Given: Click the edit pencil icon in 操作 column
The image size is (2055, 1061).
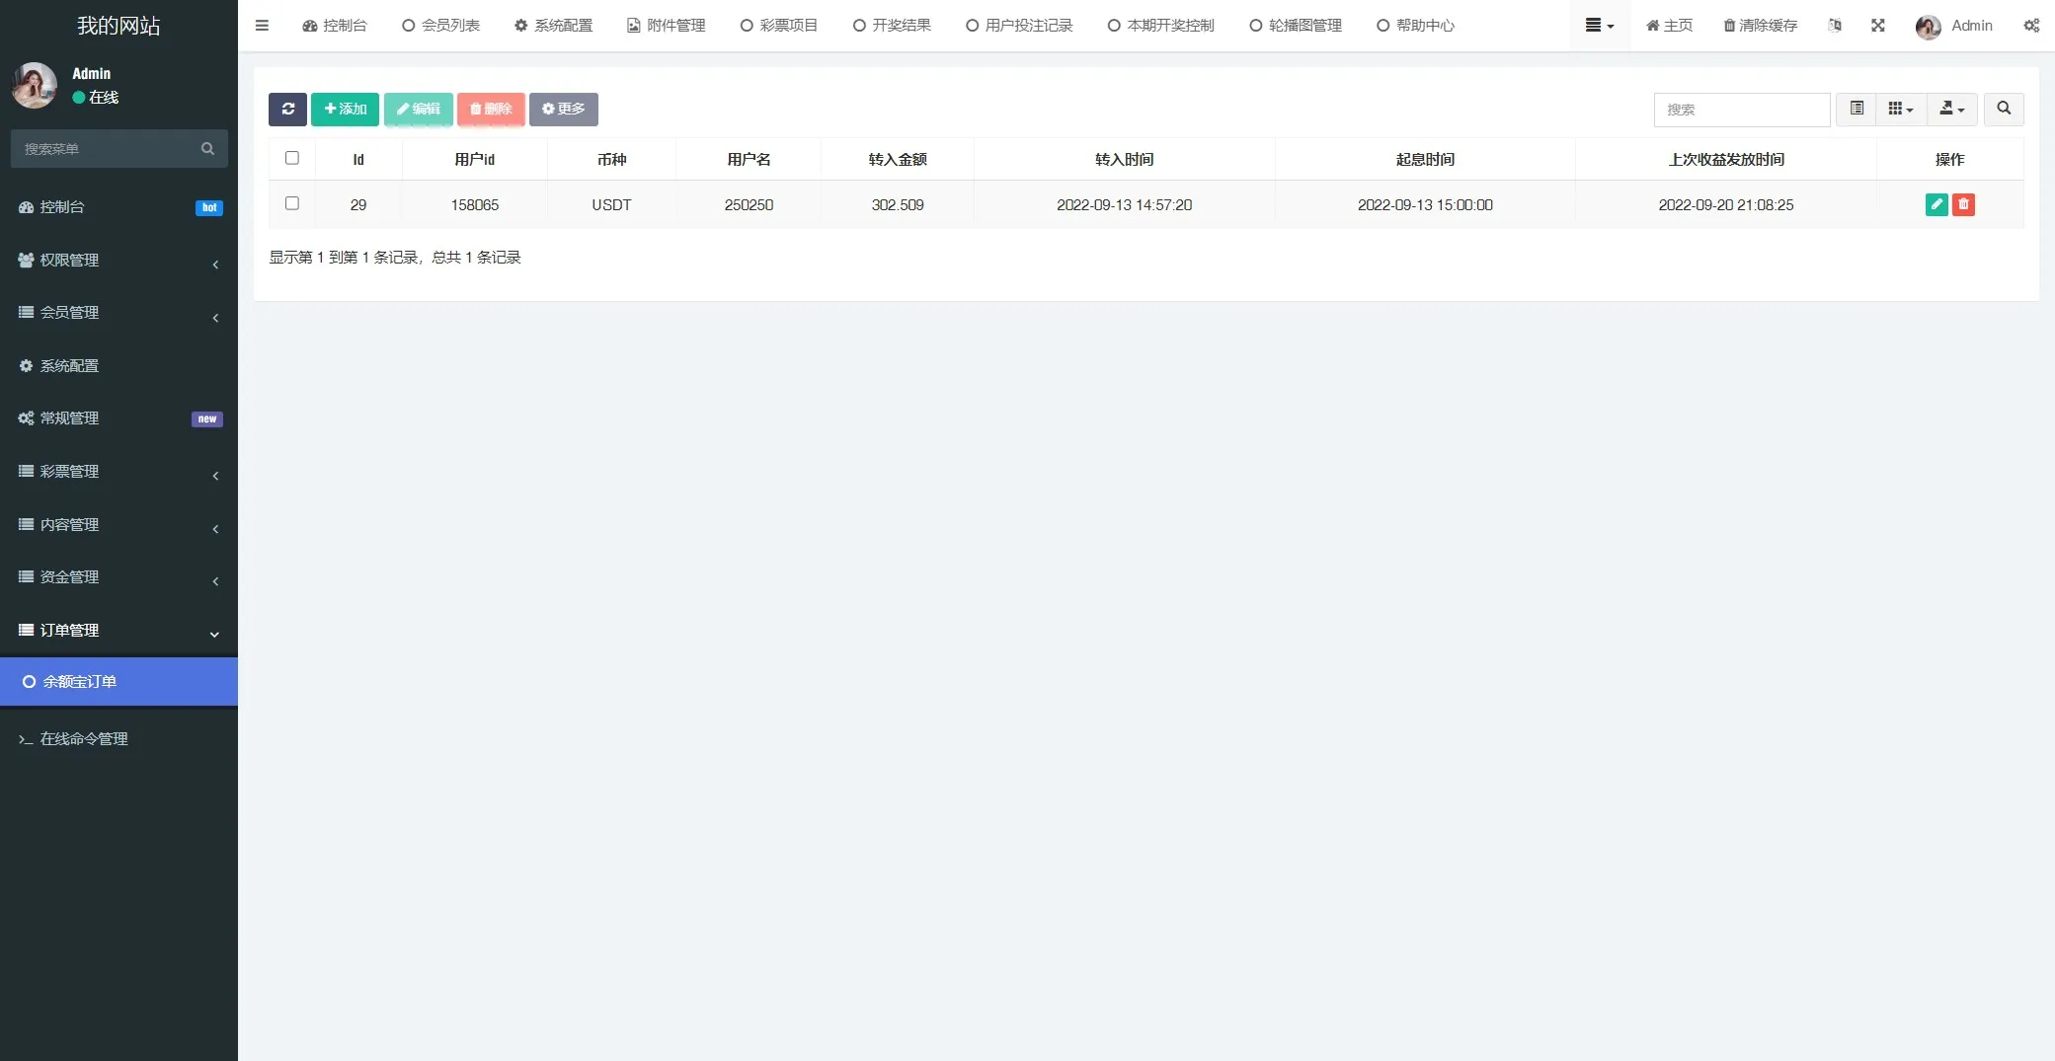Looking at the screenshot, I should click(x=1936, y=204).
